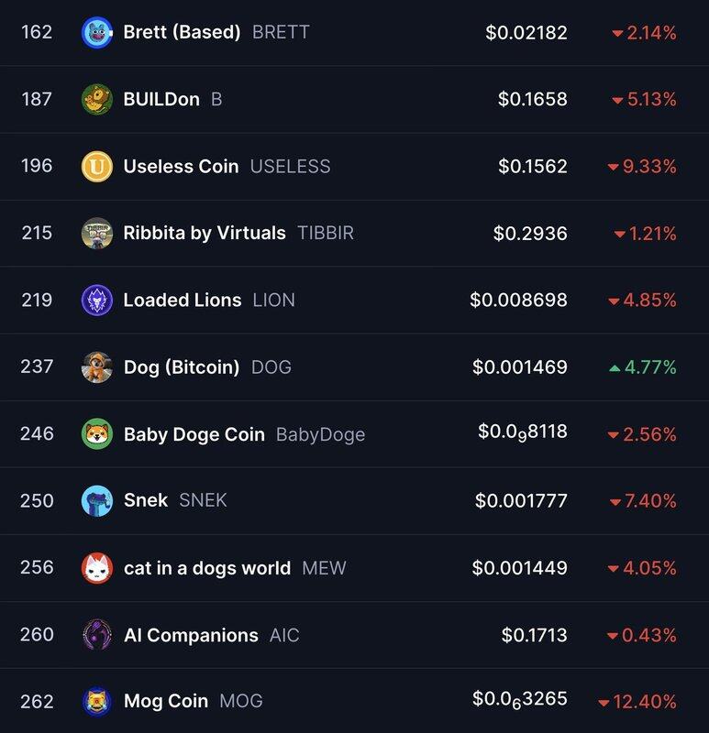
Task: Click the cat in a dogs world icon
Action: (97, 567)
